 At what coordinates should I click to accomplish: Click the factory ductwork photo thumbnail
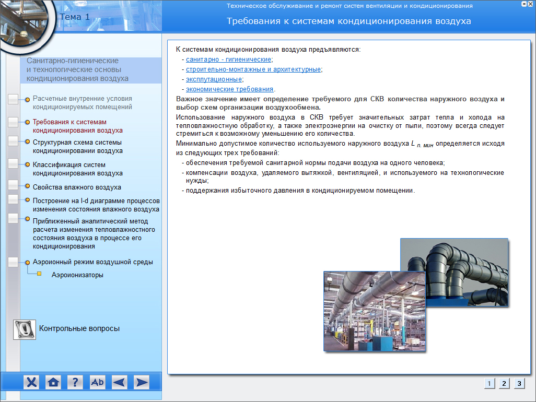click(x=367, y=310)
